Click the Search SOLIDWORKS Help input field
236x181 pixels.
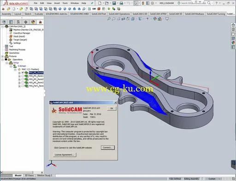[x=193, y=3]
